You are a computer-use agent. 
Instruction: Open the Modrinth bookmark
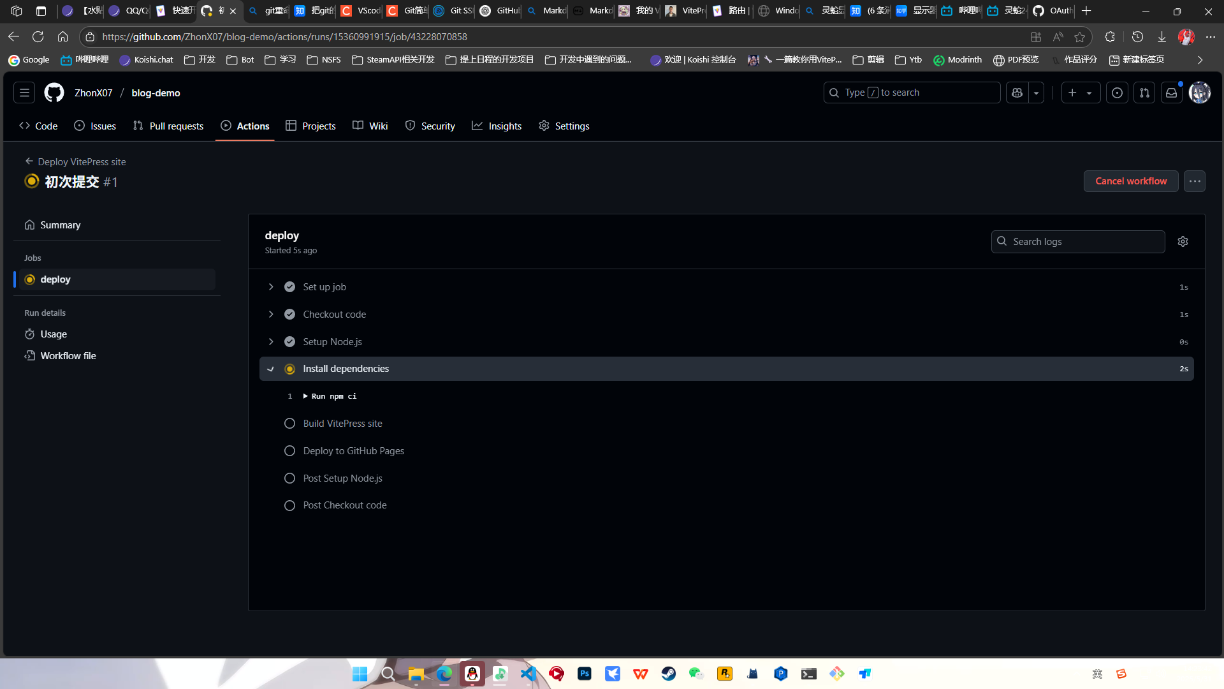[958, 59]
